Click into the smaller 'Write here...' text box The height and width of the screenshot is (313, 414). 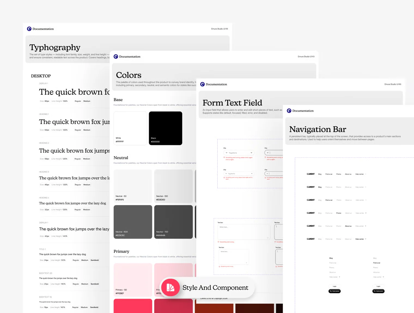[234, 257]
